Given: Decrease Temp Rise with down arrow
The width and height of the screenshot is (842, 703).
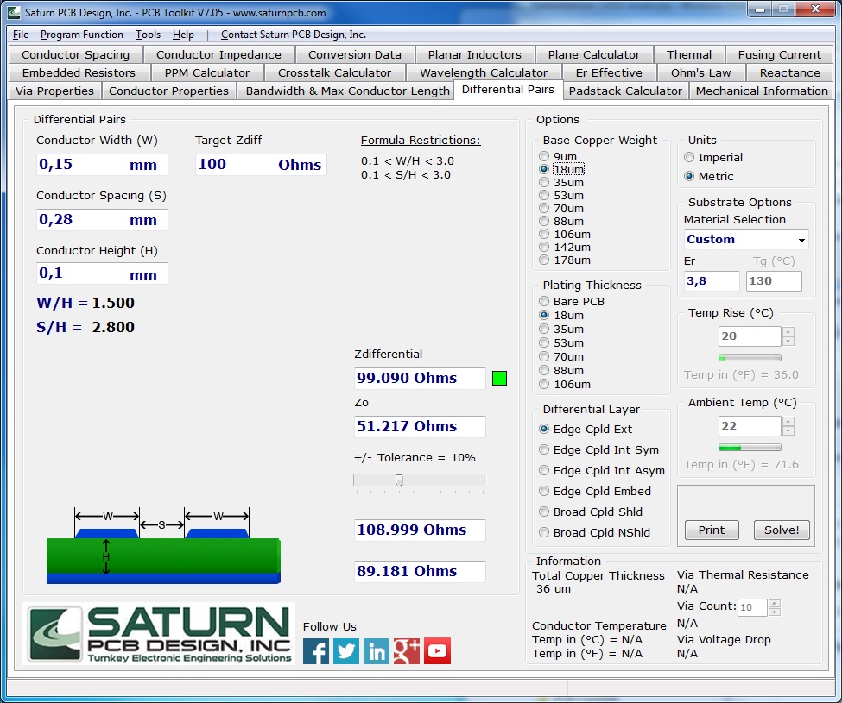Looking at the screenshot, I should 788,341.
